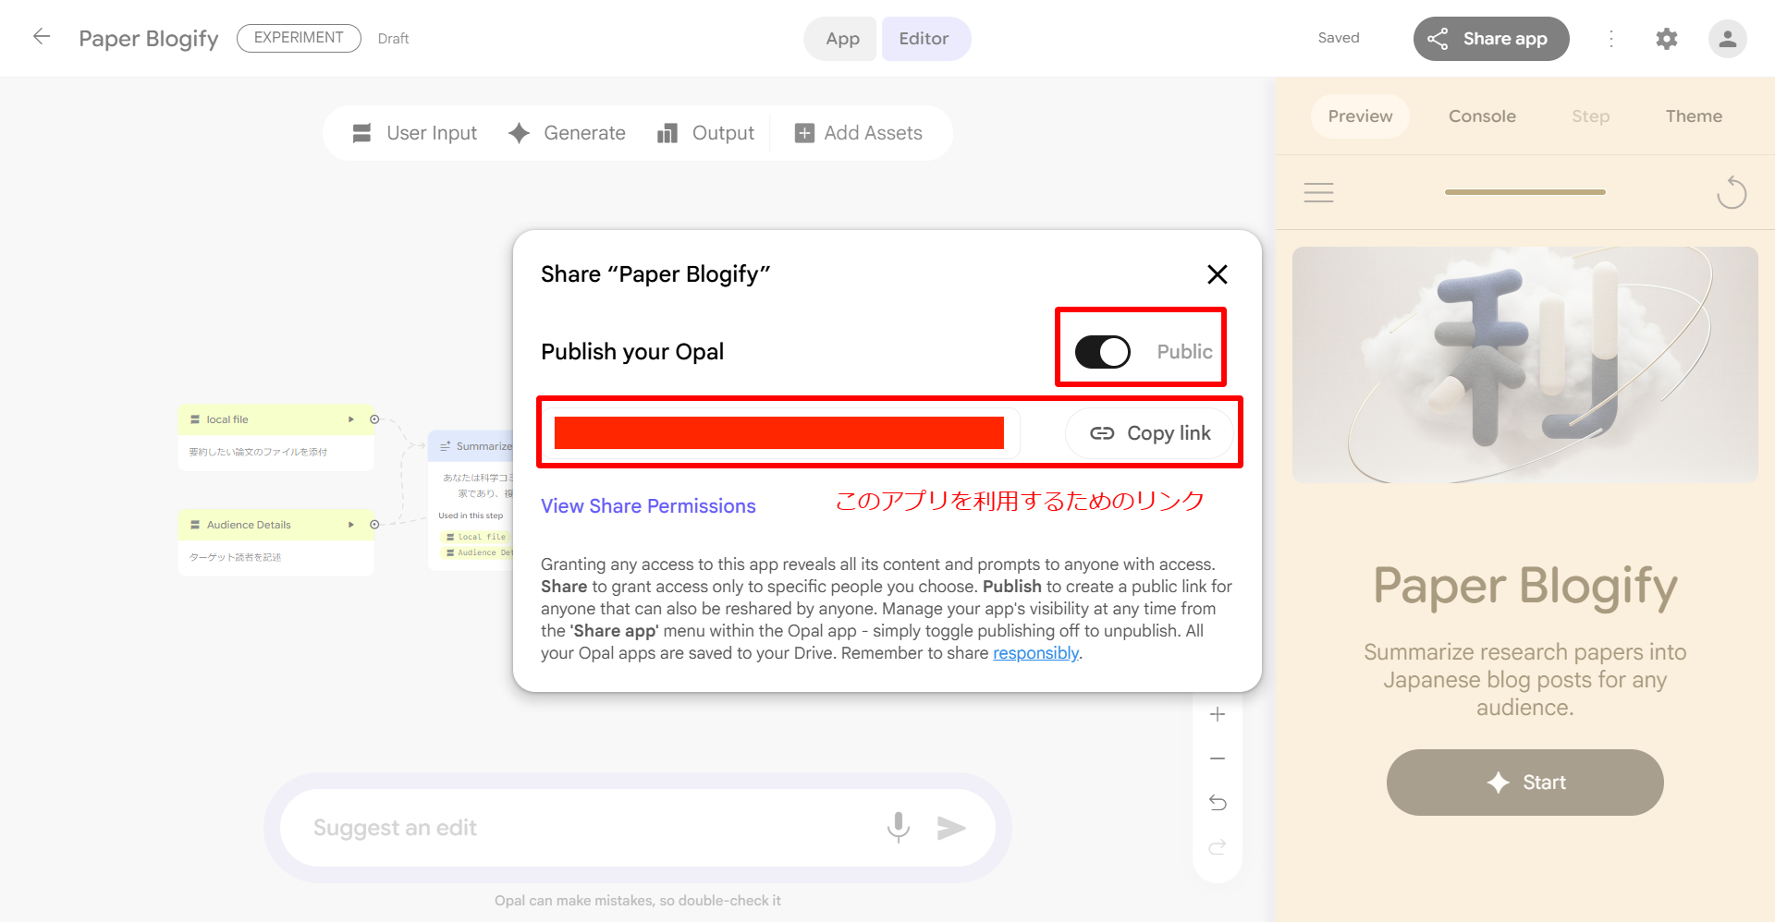
Task: Expand the local file node arrow
Action: click(351, 419)
